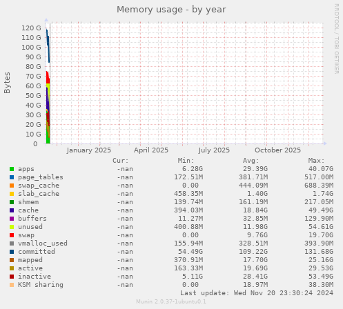This screenshot has width=343, height=309.
Task: Click the apps green legend swatch
Action: pyautogui.click(x=12, y=169)
